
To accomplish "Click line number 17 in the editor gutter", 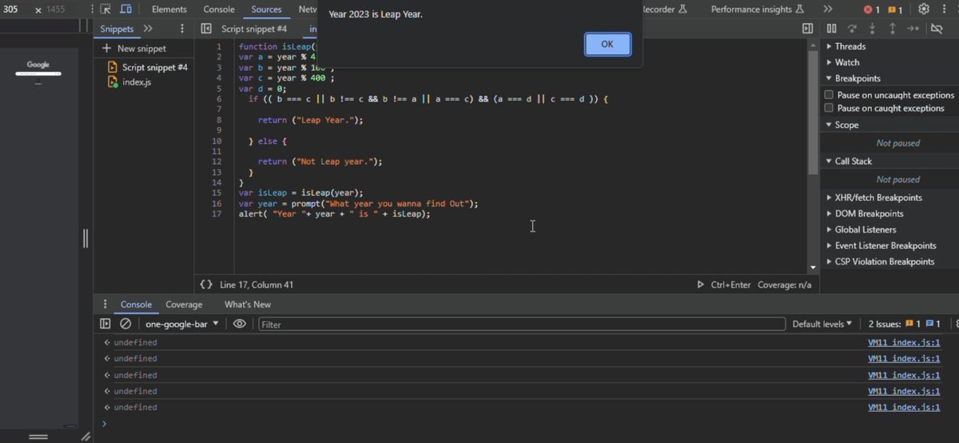I will [x=217, y=214].
